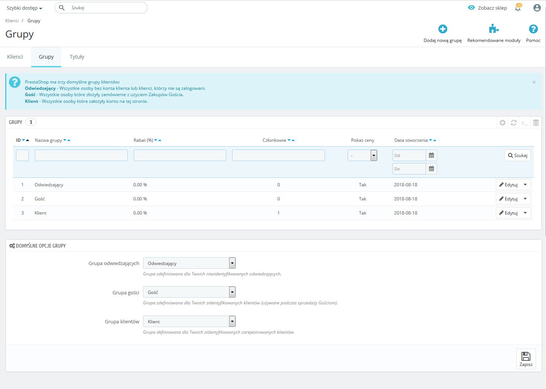This screenshot has width=546, height=389.
Task: Close the blue info alert
Action: [534, 82]
